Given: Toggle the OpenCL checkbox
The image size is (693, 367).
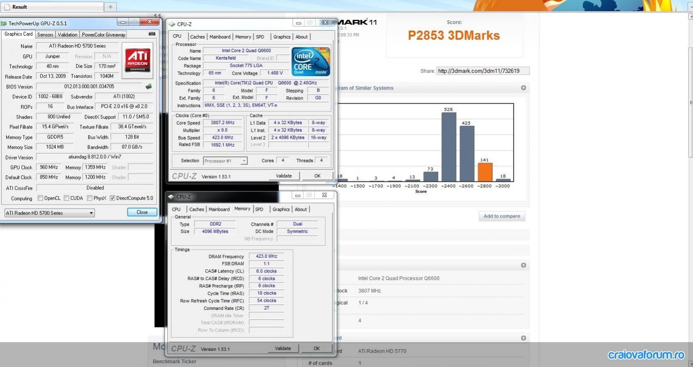Looking at the screenshot, I should (x=40, y=198).
